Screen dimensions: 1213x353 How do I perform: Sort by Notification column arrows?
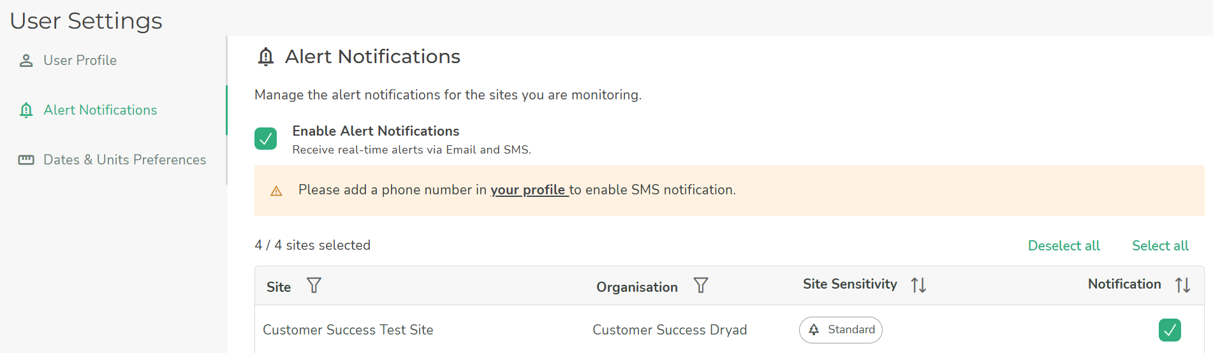1182,285
